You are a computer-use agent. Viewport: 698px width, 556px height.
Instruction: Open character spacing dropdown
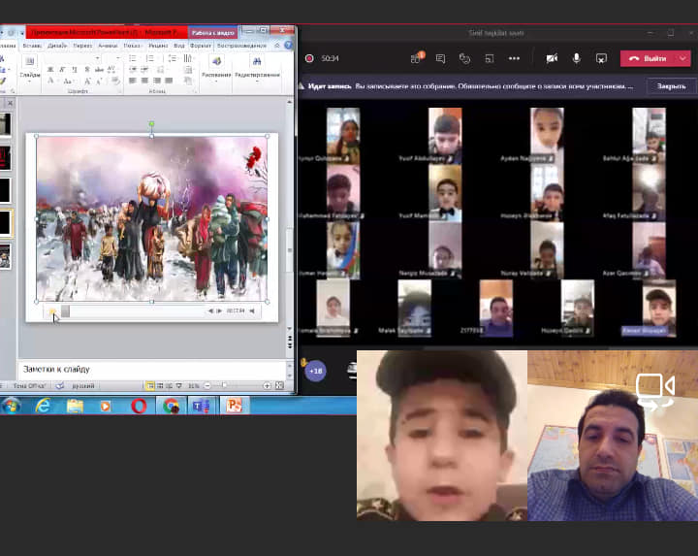point(111,70)
